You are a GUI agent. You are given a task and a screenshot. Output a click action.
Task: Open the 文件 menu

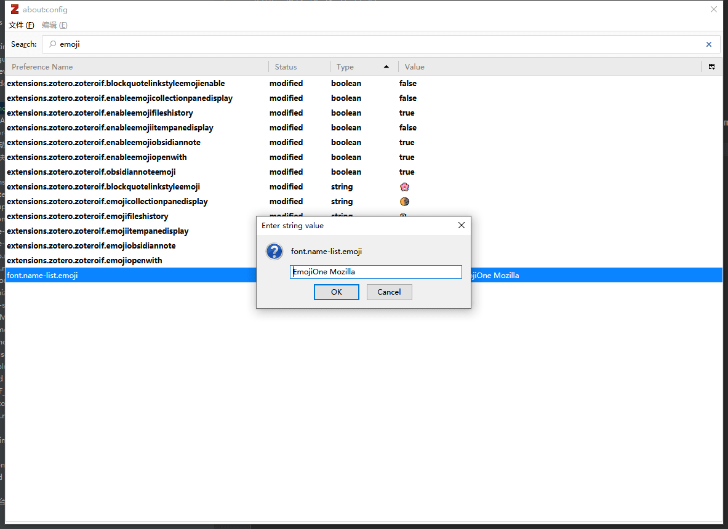[21, 25]
